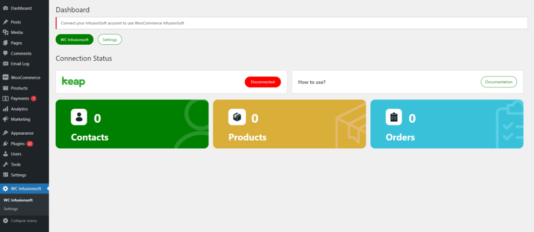Open the yellow Products card

coord(289,124)
